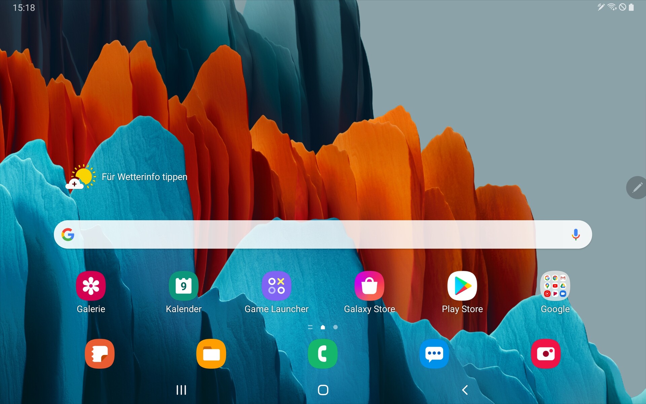Image resolution: width=646 pixels, height=404 pixels.
Task: Open the Galerie app
Action: click(x=91, y=286)
